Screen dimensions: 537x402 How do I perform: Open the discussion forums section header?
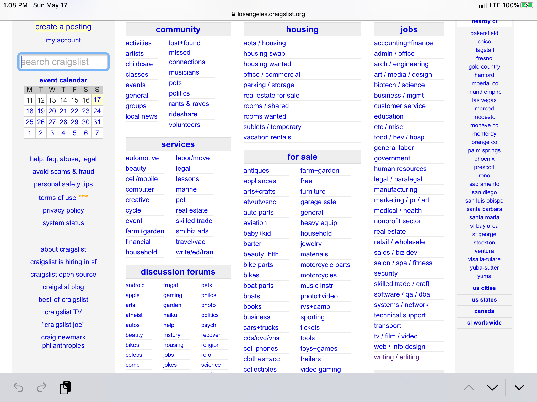click(178, 272)
